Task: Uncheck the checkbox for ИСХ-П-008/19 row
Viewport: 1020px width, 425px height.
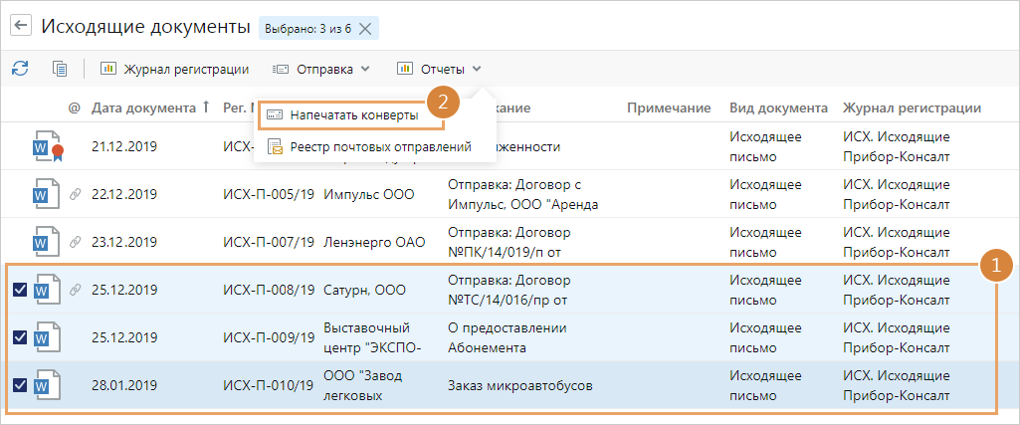Action: click(x=20, y=290)
